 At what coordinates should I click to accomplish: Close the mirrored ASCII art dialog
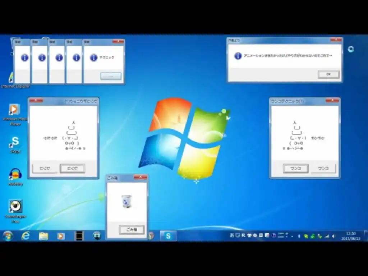[36, 101]
